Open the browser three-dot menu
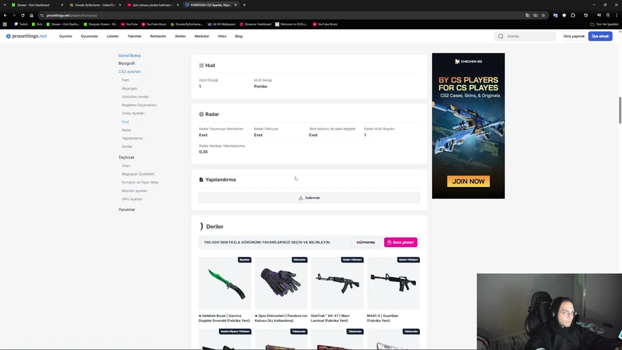Image resolution: width=622 pixels, height=350 pixels. pyautogui.click(x=616, y=15)
